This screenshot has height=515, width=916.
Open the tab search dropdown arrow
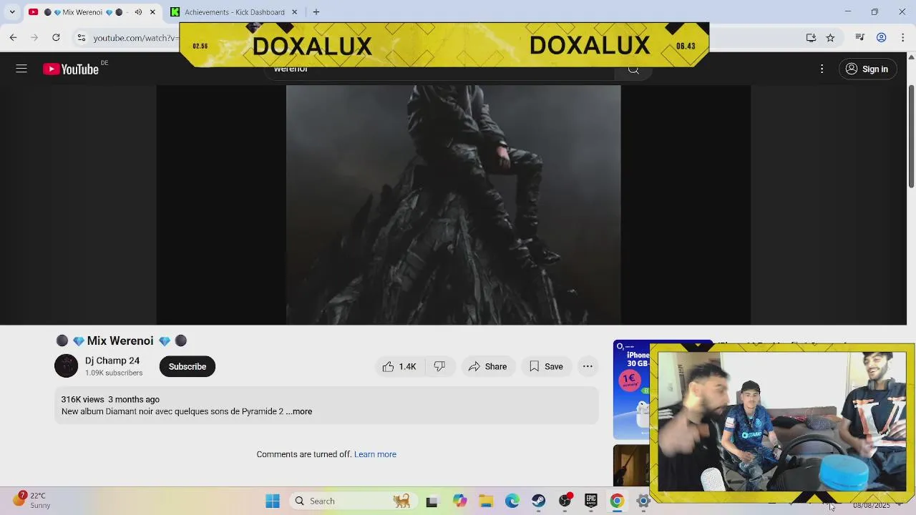tap(12, 12)
